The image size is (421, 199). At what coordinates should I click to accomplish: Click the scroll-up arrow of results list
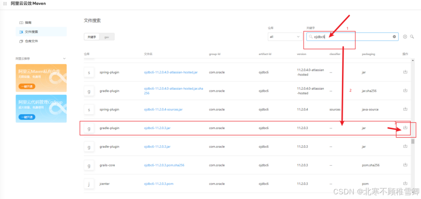click(x=413, y=61)
